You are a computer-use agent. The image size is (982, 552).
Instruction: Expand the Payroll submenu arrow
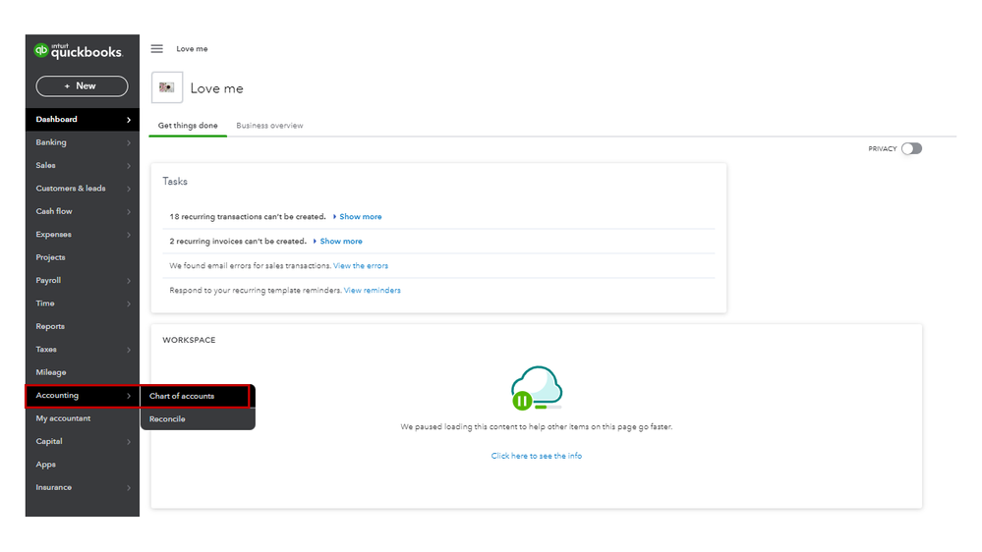click(x=129, y=280)
